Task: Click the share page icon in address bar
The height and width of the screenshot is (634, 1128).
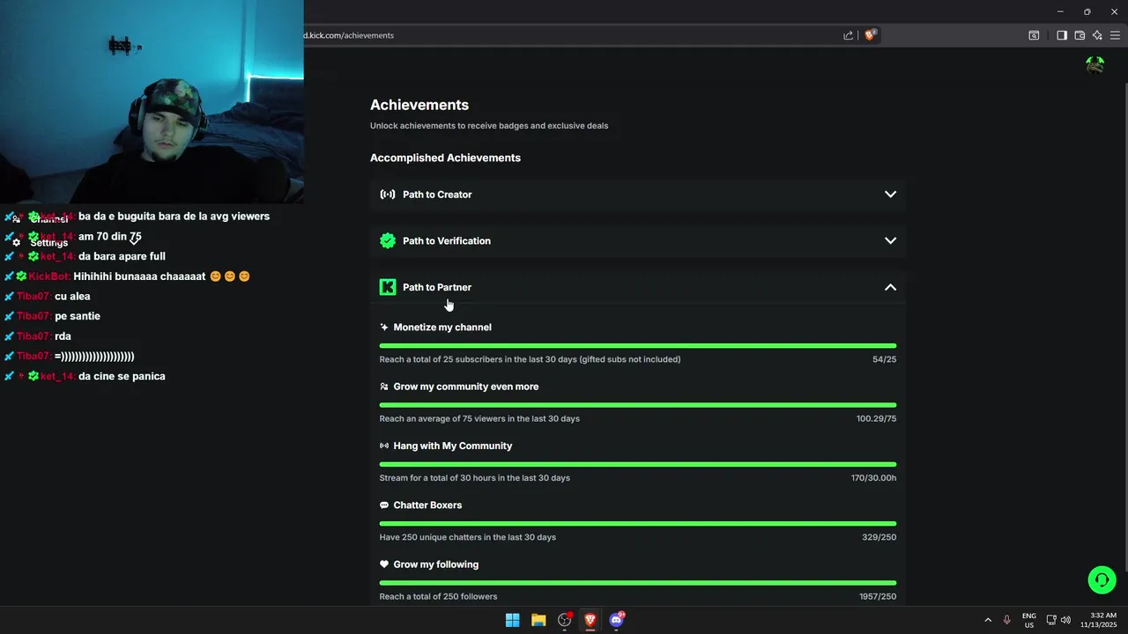Action: (848, 35)
